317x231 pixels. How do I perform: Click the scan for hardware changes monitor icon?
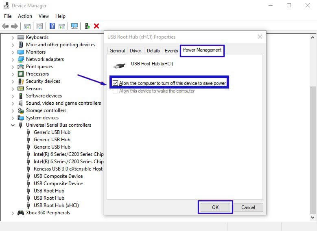tap(74, 26)
